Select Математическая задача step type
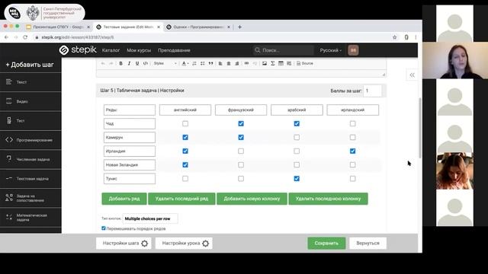Viewport: 488px width, 274px height. pos(30,217)
